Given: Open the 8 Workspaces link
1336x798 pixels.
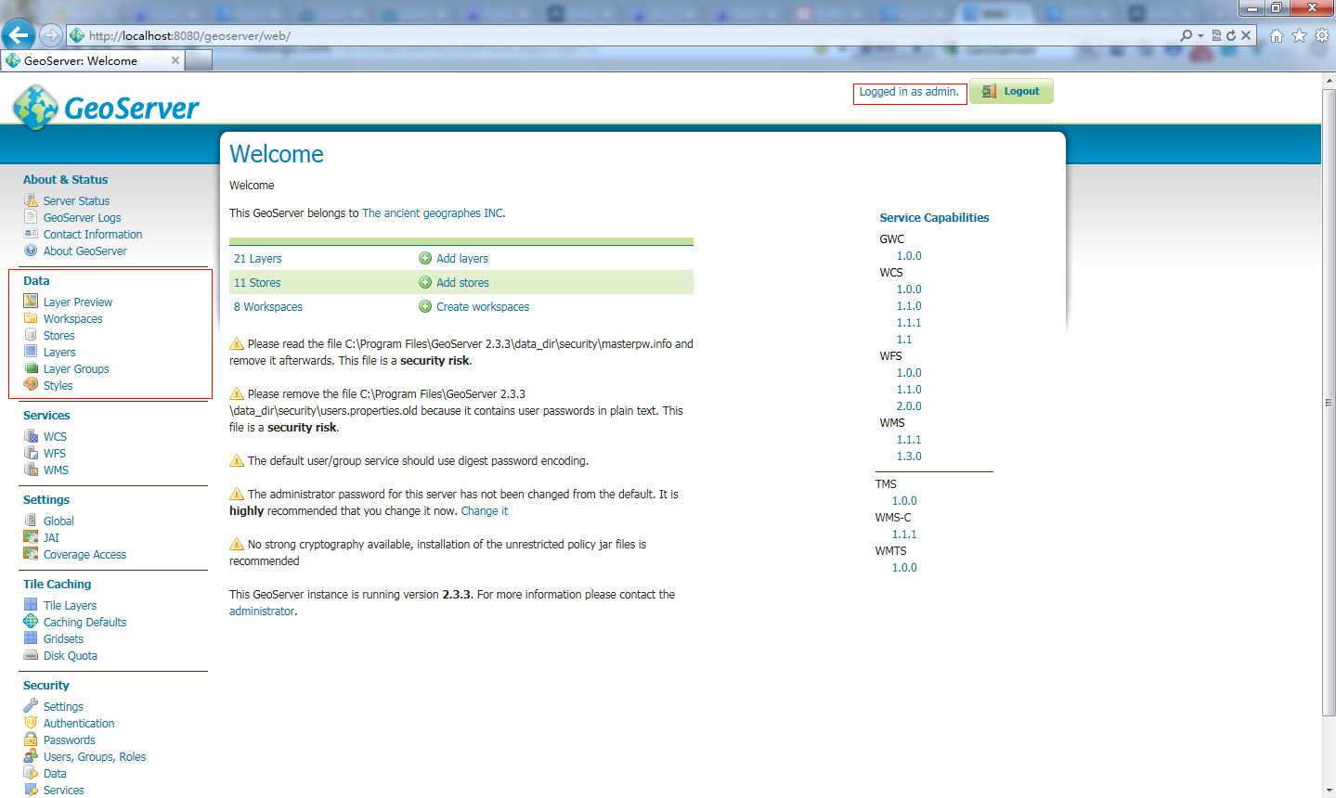Looking at the screenshot, I should click(x=268, y=307).
